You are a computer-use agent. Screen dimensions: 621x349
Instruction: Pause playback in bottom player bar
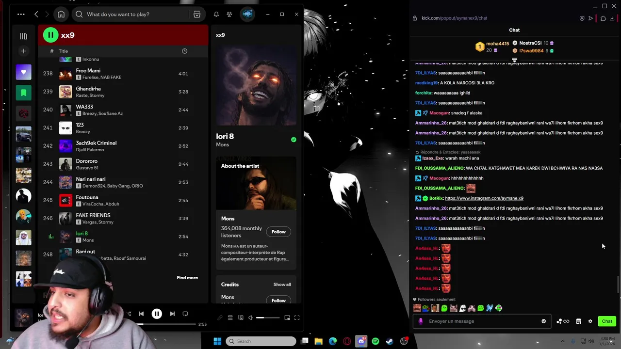(157, 314)
